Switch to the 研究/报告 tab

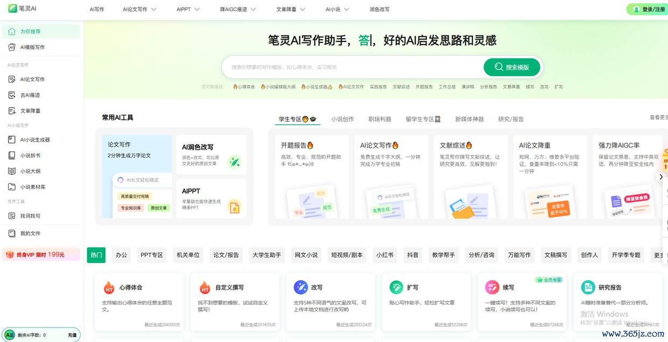511,119
